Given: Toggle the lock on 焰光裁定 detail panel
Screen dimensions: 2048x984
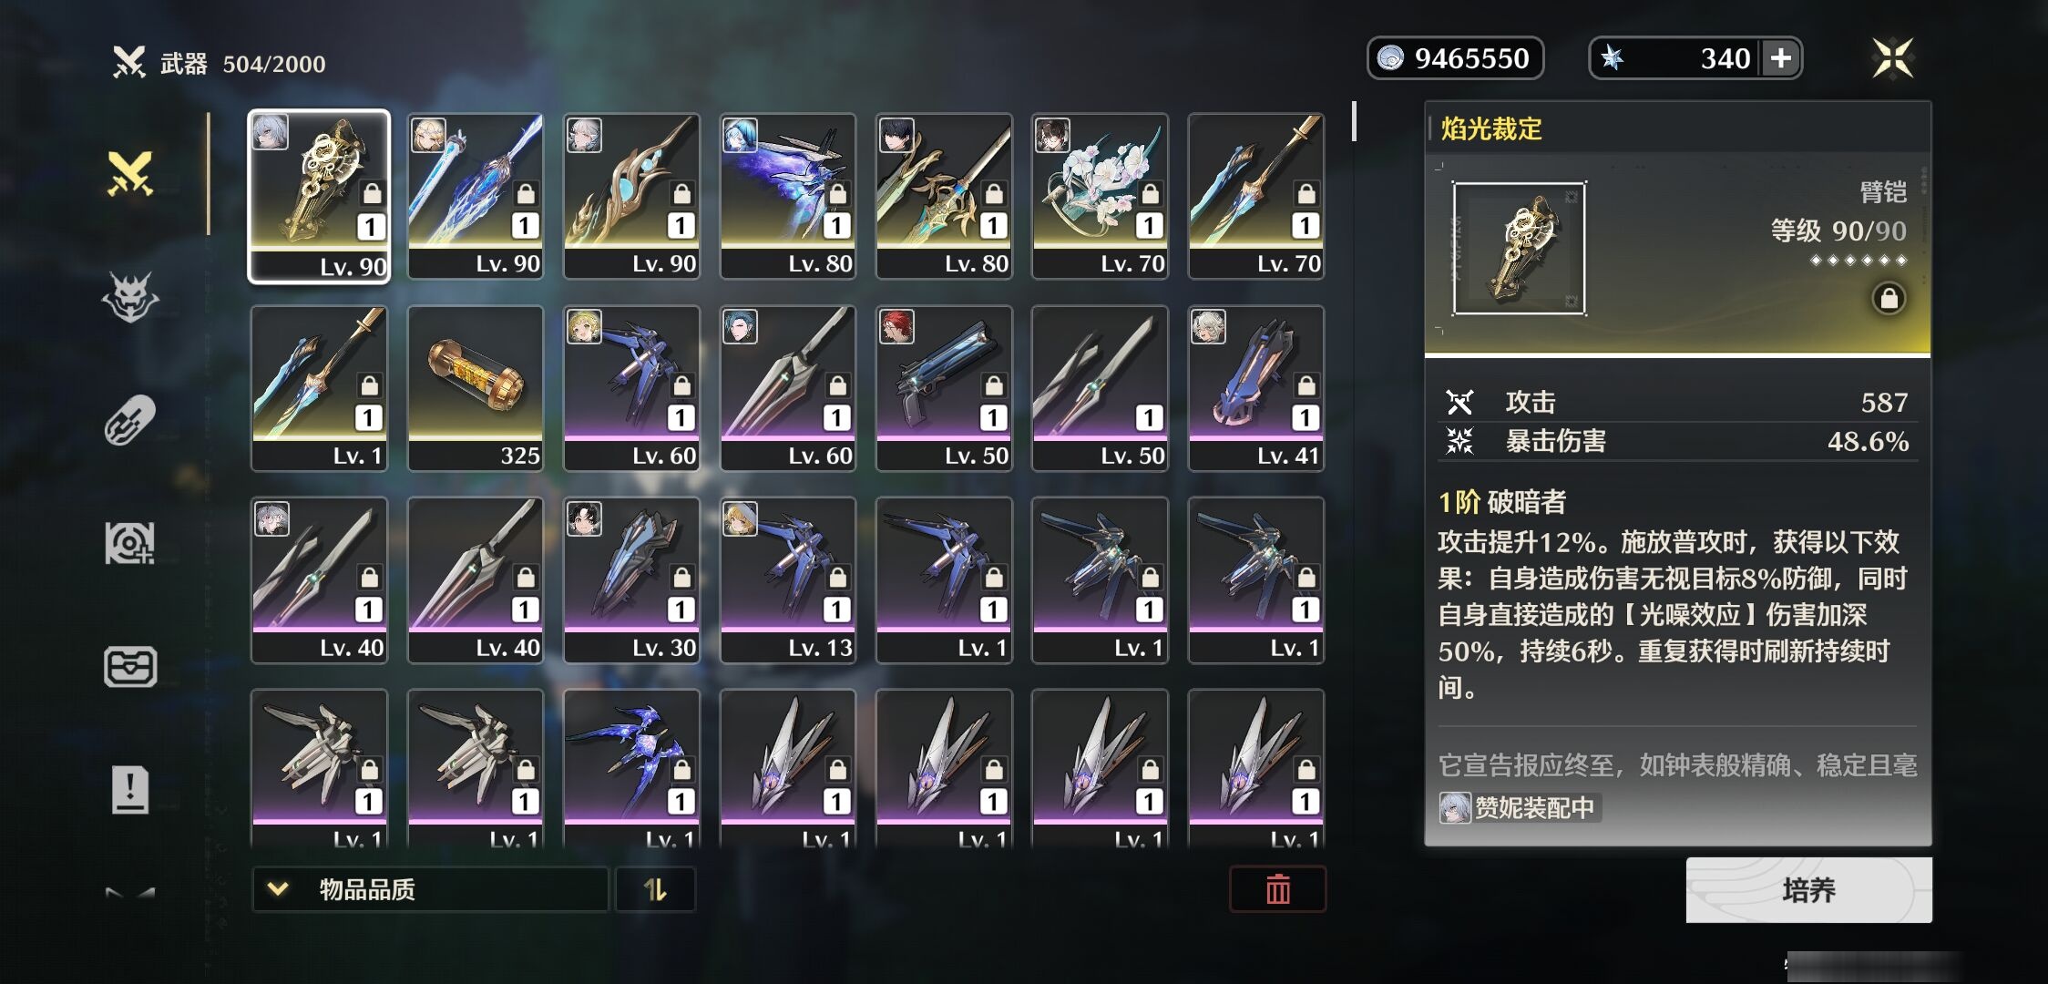Looking at the screenshot, I should [x=1889, y=298].
